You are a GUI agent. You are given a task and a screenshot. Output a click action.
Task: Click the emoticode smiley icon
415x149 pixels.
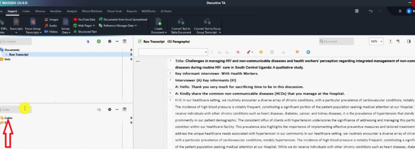pyautogui.click(x=261, y=52)
